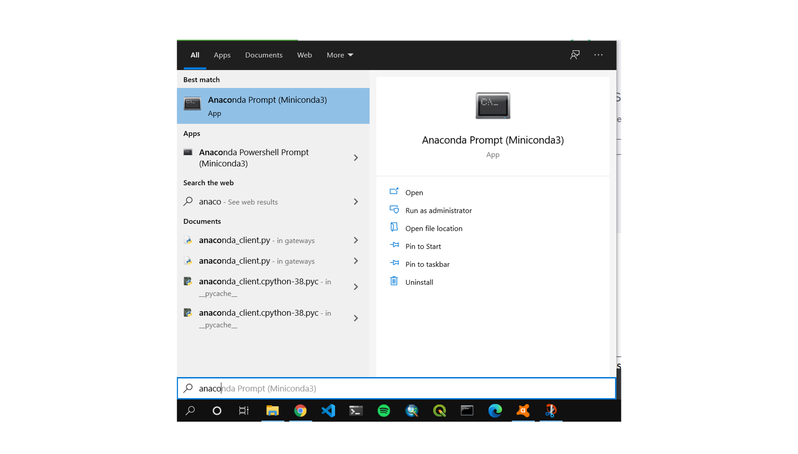
Task: Click Pin to Start
Action: (423, 247)
